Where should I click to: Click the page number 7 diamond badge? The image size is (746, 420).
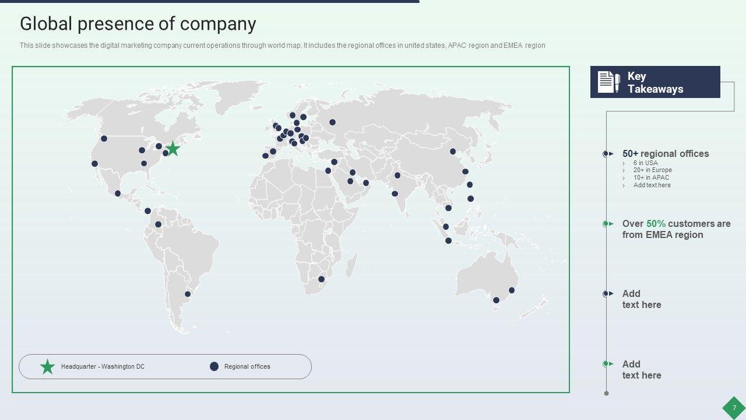point(734,408)
